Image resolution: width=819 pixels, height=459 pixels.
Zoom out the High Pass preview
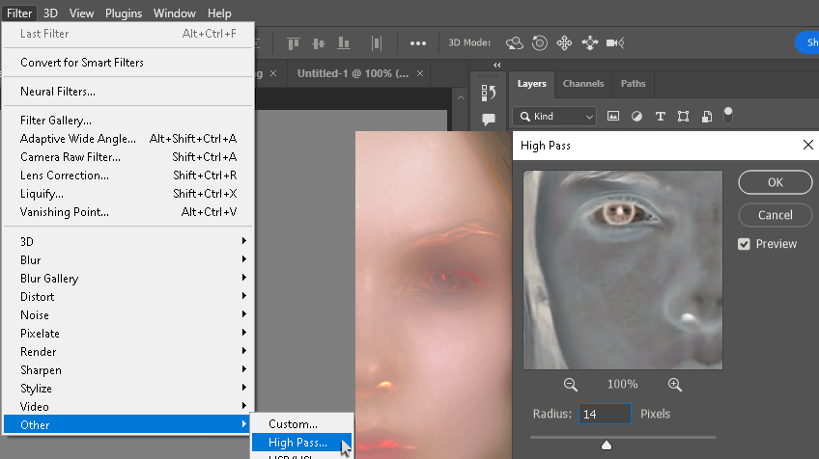[571, 385]
